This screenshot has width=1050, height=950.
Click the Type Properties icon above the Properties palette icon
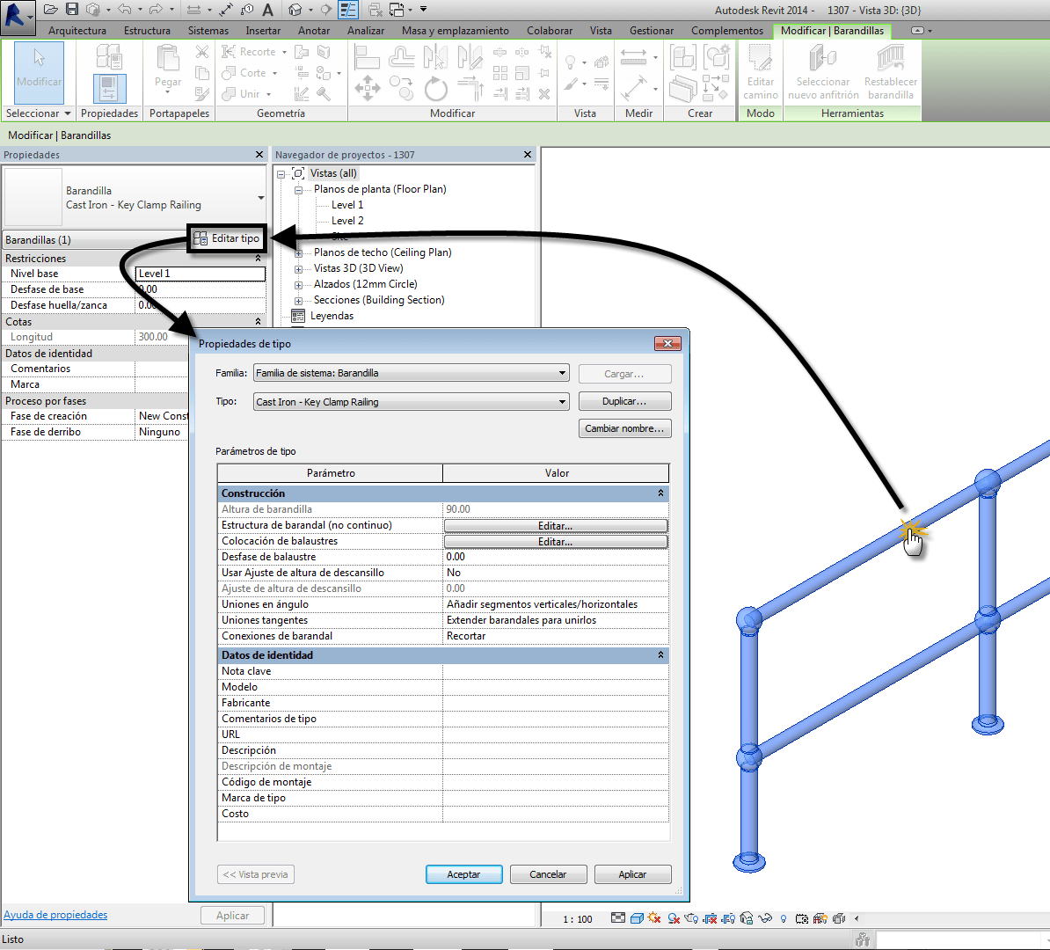109,56
